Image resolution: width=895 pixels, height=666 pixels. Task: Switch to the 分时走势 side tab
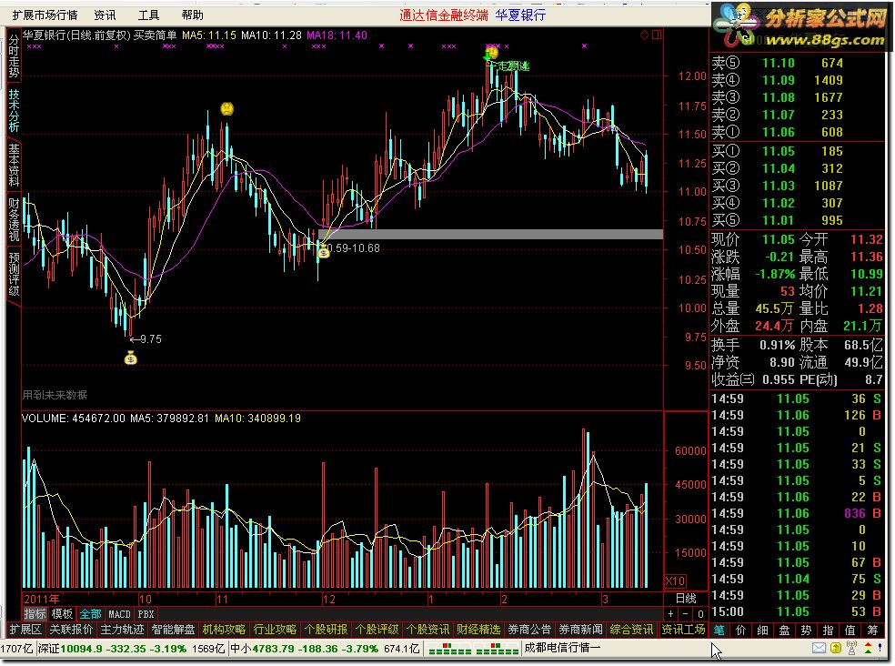pos(14,55)
